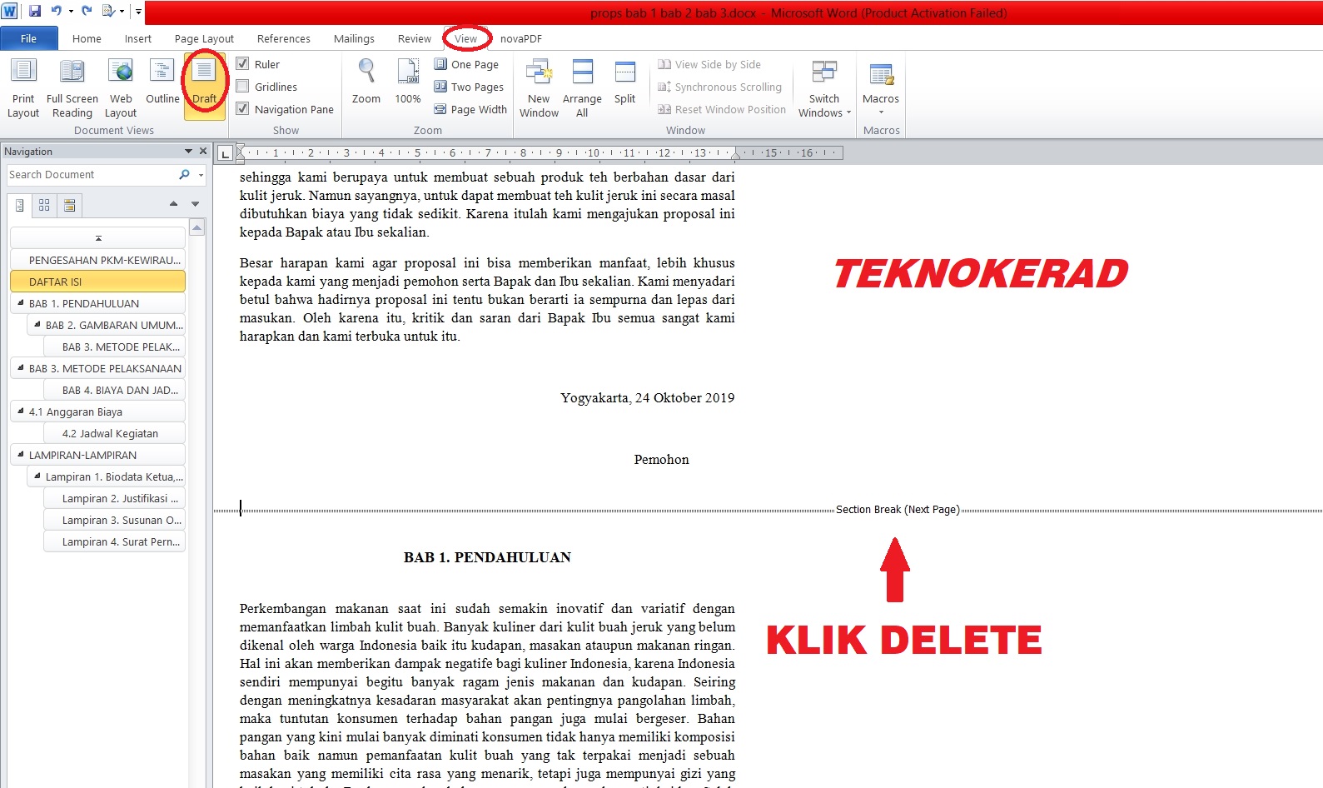Image resolution: width=1323 pixels, height=788 pixels.
Task: Open the Macros dropdown arrow
Action: point(881,112)
